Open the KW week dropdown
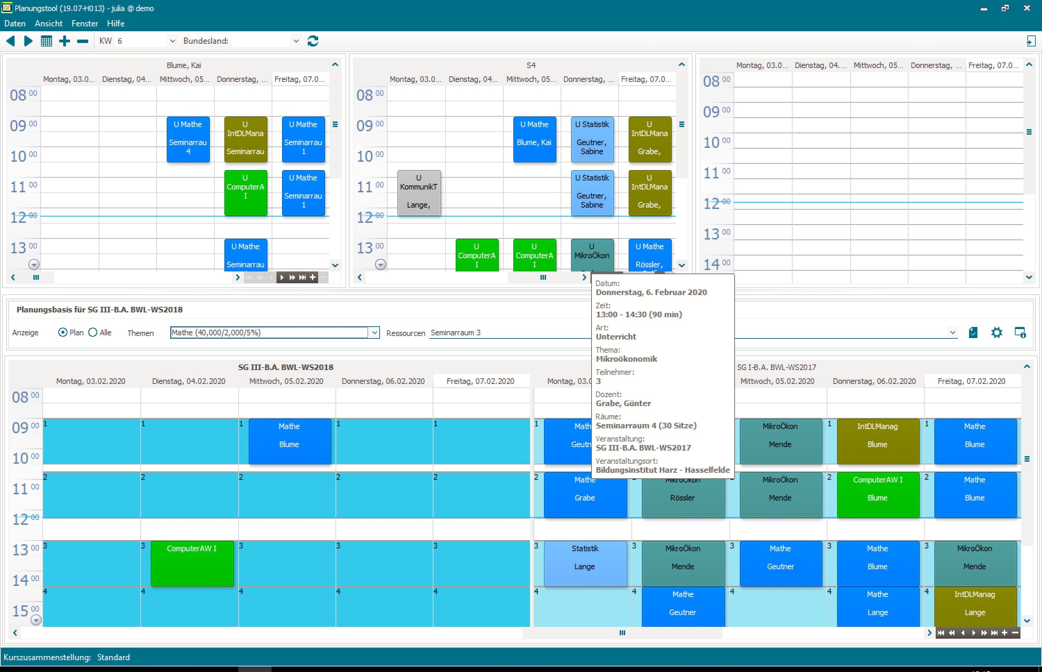The height and width of the screenshot is (672, 1042). pos(172,41)
